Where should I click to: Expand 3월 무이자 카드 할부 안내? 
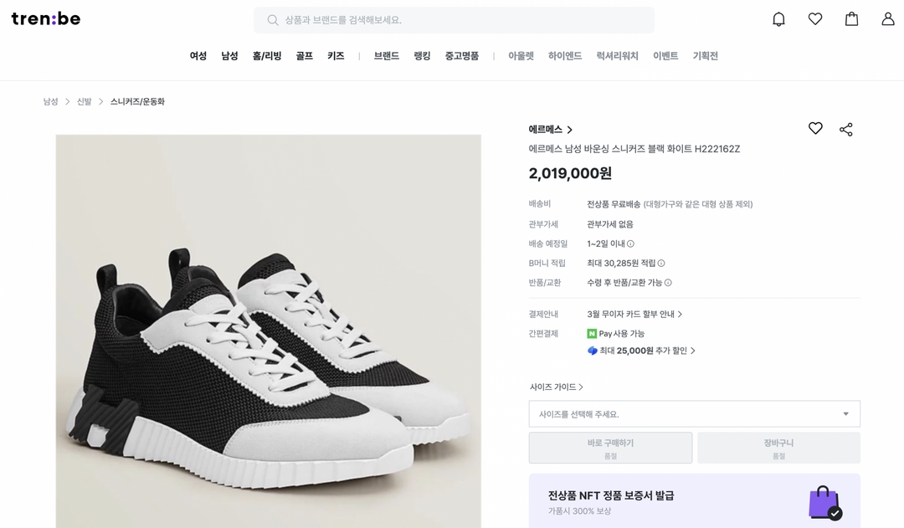tap(634, 315)
